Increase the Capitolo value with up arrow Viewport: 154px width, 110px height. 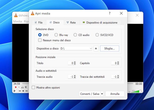coord(118,62)
